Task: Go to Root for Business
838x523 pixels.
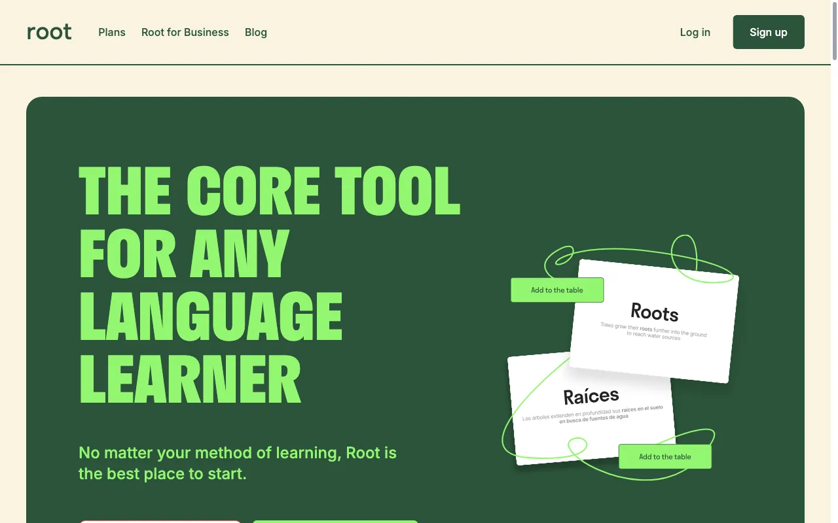Action: point(185,32)
